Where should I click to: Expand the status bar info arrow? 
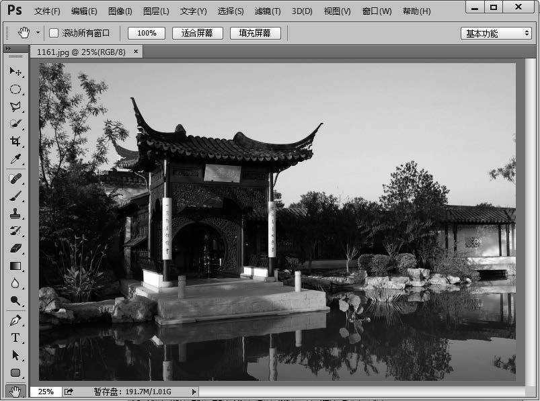click(x=194, y=392)
